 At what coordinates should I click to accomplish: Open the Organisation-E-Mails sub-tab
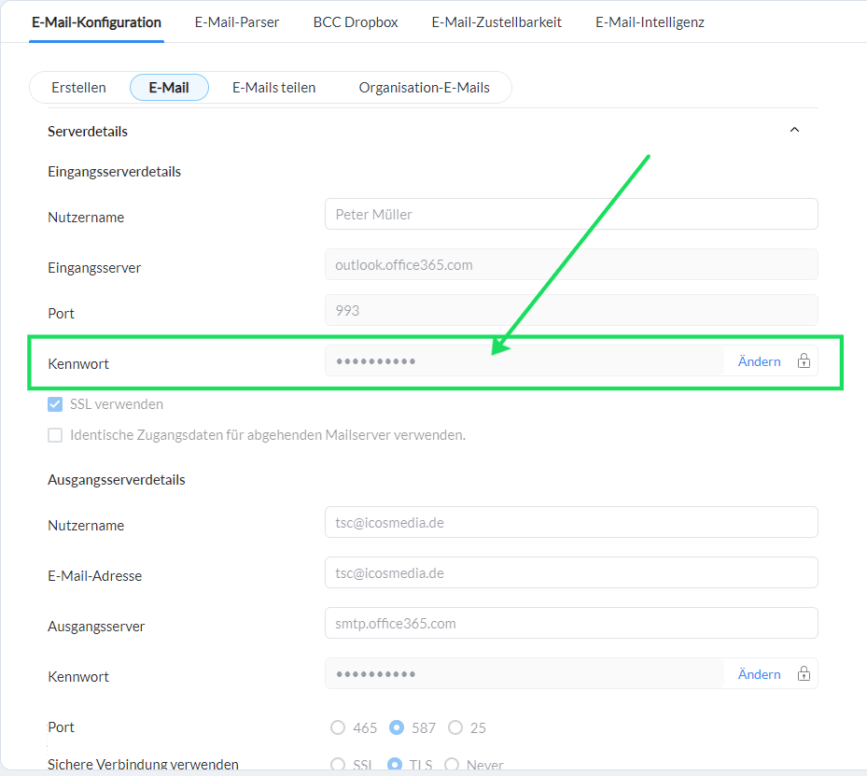[424, 88]
